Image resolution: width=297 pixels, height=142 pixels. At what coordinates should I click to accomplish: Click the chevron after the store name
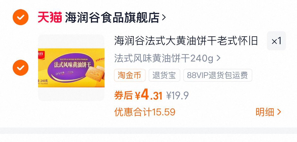coord(164,18)
